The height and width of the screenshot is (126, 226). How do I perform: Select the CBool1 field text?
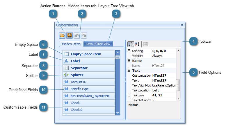tap(76, 103)
